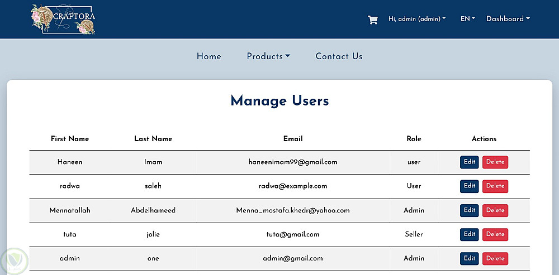The image size is (559, 275).
Task: Delete the admin one user
Action: [495, 258]
